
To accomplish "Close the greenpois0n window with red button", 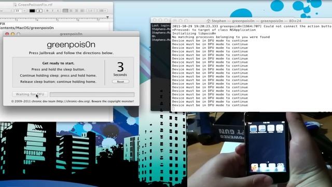I will [7, 34].
